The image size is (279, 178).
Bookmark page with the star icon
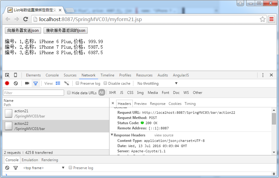(x=262, y=19)
